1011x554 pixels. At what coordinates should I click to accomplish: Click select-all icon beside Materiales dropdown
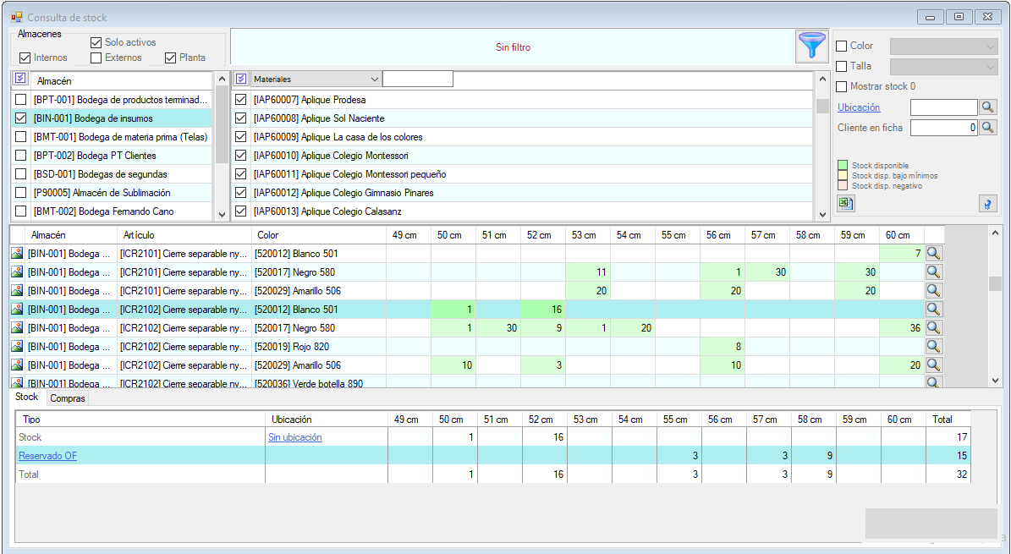(241, 79)
